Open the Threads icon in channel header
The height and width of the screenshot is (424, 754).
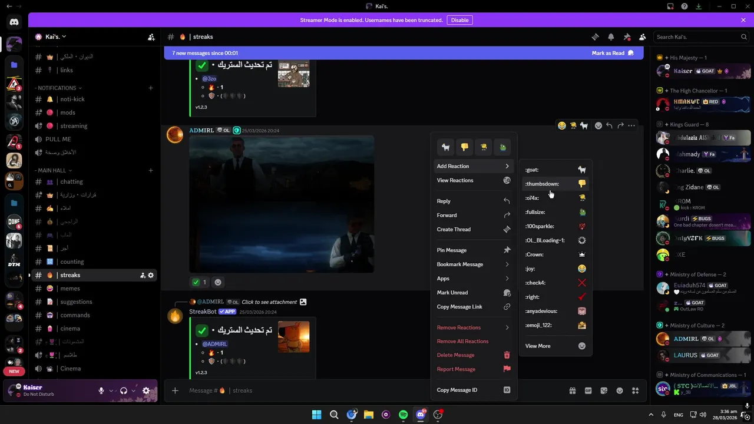point(595,37)
